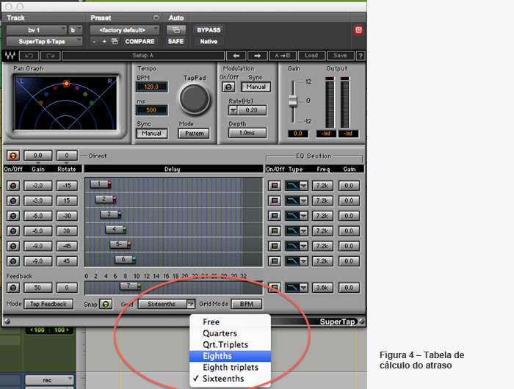Go to previous preset with left arrow
The height and width of the screenshot is (389, 514).
236,56
